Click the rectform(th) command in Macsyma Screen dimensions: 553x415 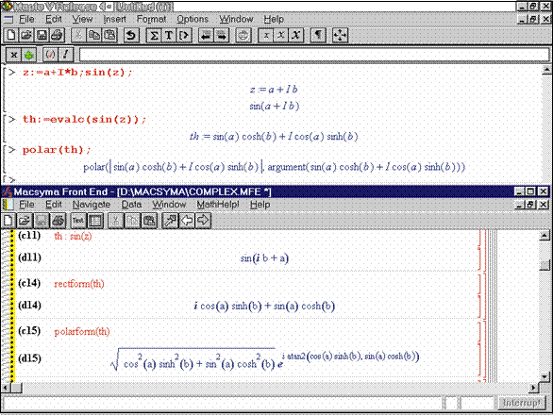point(79,284)
